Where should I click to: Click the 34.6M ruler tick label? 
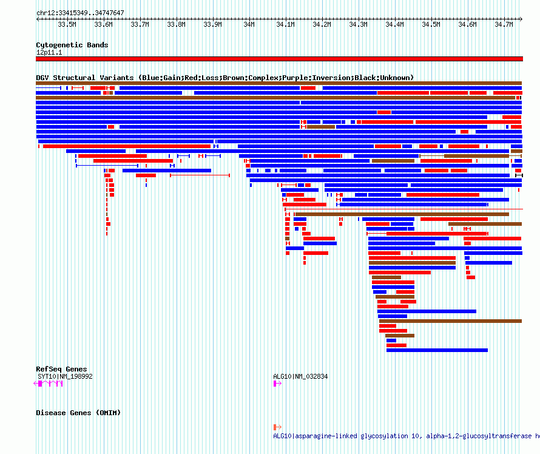(x=467, y=24)
